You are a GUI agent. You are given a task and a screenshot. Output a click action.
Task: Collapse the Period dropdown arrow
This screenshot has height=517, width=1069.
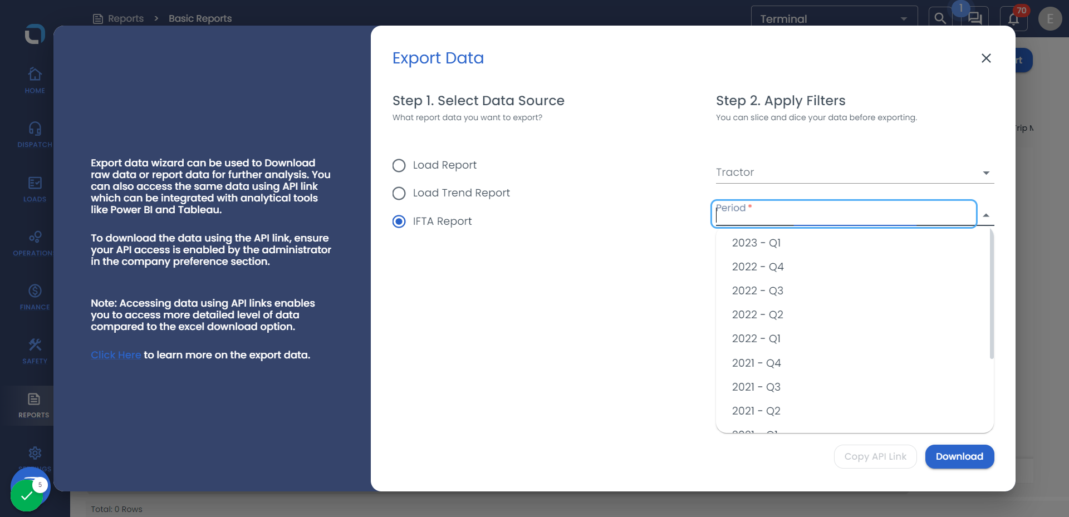coord(986,215)
